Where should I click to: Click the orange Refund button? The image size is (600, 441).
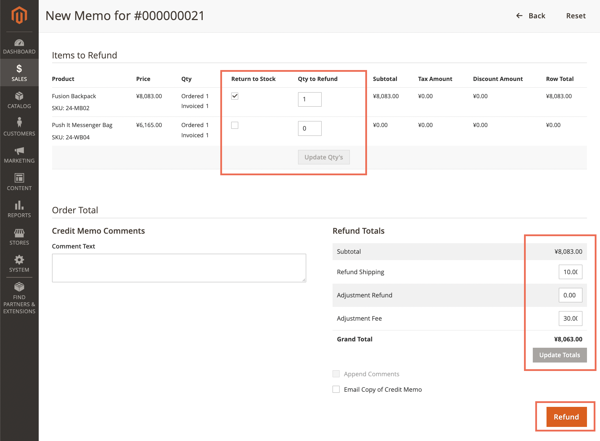point(566,417)
